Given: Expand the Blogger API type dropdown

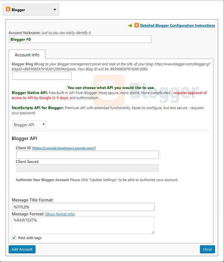Looking at the screenshot, I should point(29,124).
